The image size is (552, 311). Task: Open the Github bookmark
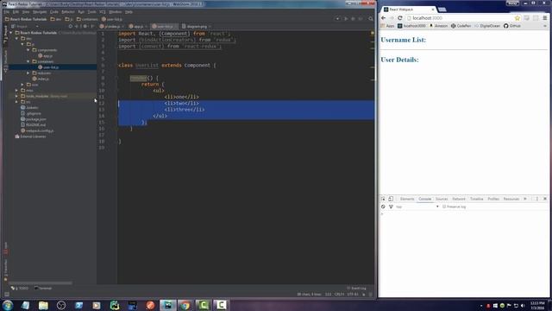512,26
